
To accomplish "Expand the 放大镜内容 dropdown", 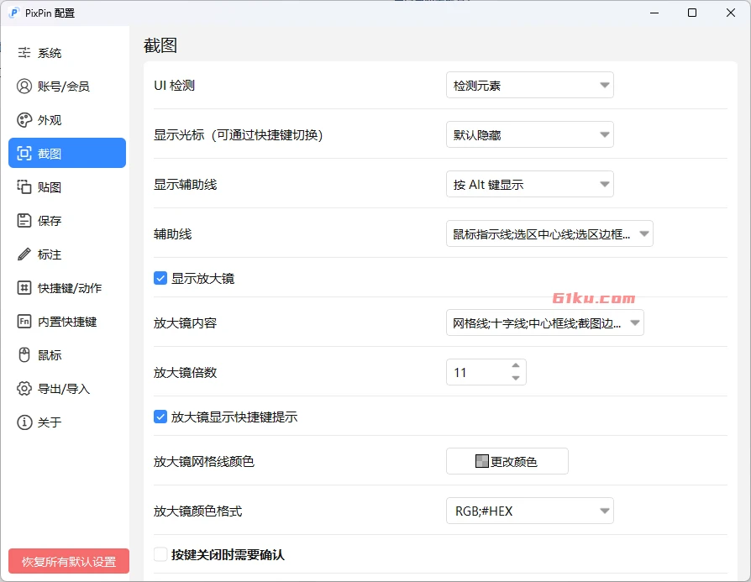I will coord(545,322).
